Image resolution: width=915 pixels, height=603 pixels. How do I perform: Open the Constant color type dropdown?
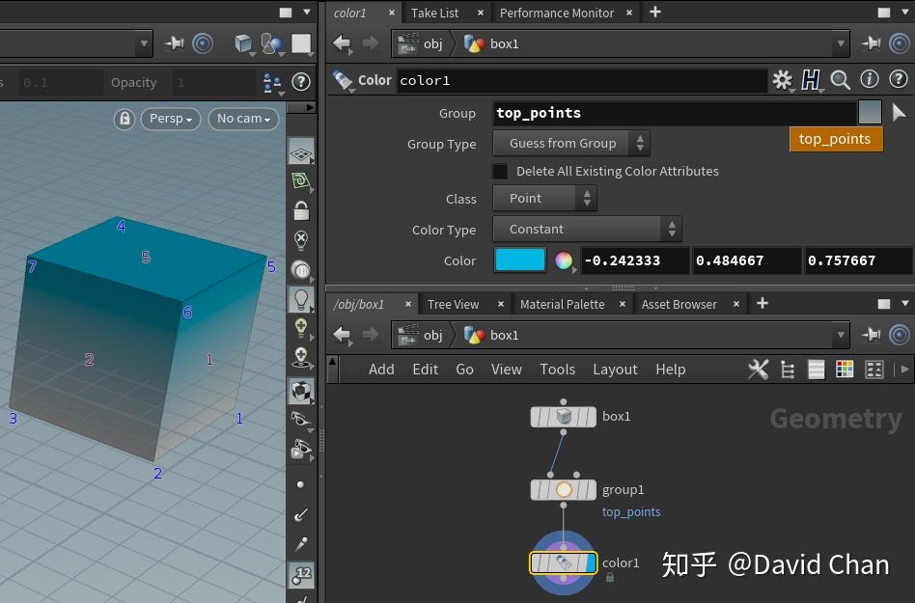tap(587, 229)
